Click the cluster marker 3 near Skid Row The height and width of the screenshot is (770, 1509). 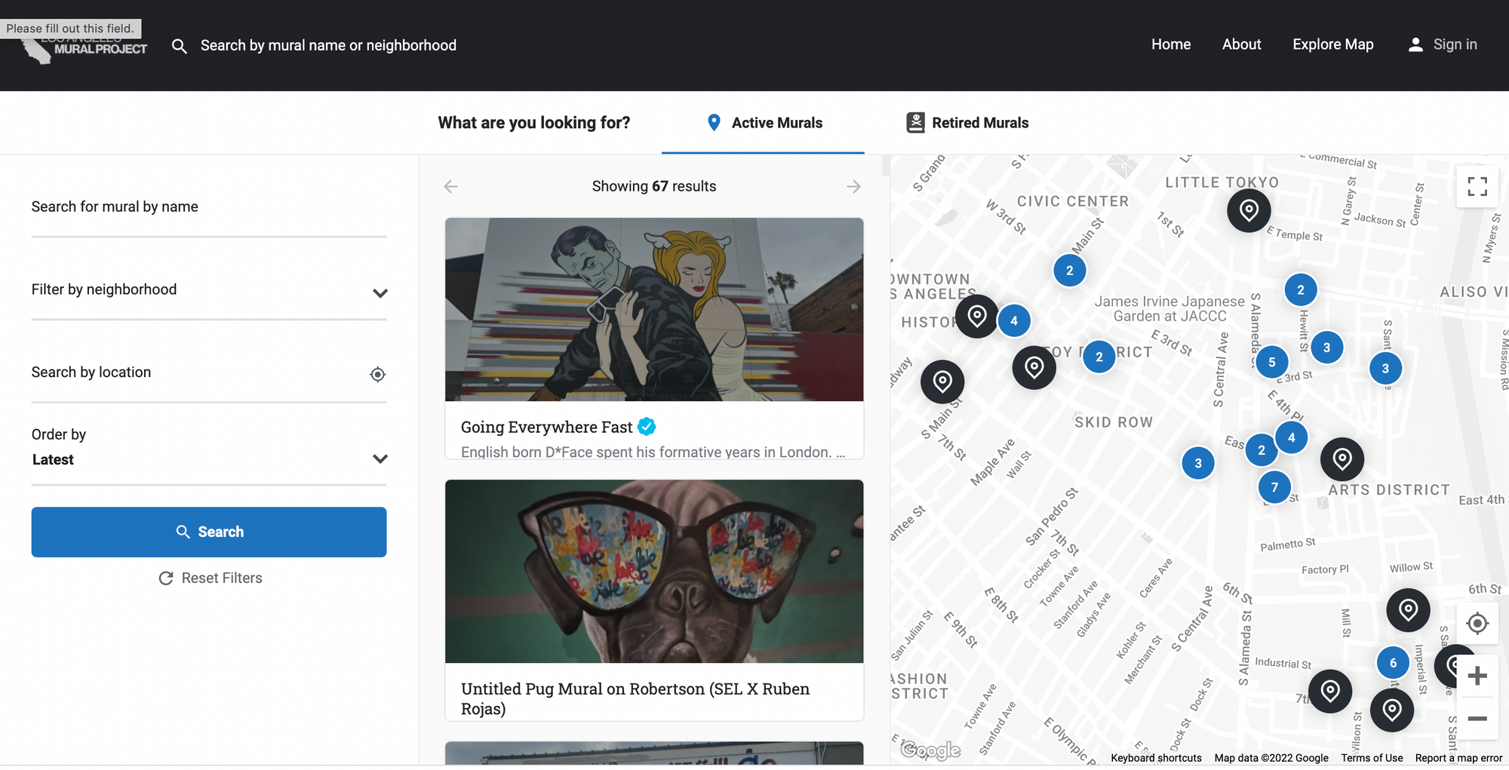tap(1198, 463)
